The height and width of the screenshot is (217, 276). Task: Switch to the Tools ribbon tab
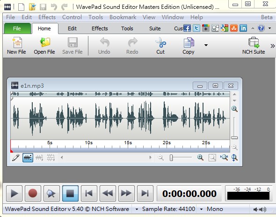pos(127,28)
